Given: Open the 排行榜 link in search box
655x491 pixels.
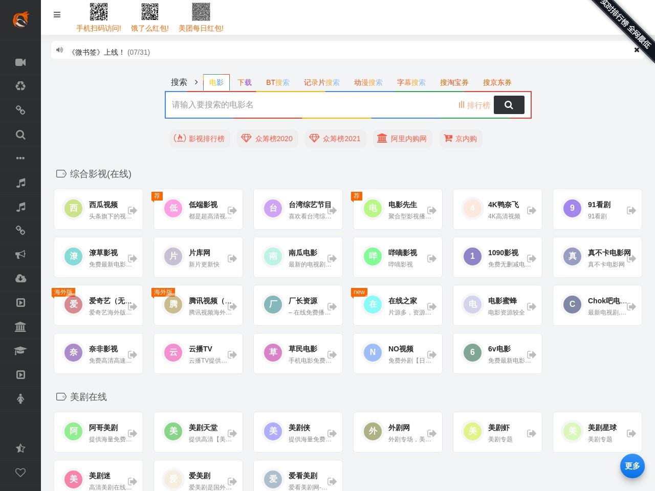Looking at the screenshot, I should (x=474, y=105).
